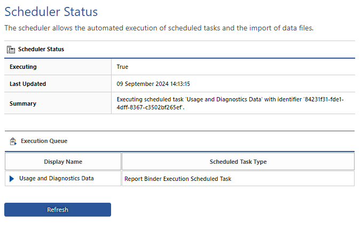This screenshot has width=361, height=231.
Task: Click the Executing row label
Action: click(23, 67)
